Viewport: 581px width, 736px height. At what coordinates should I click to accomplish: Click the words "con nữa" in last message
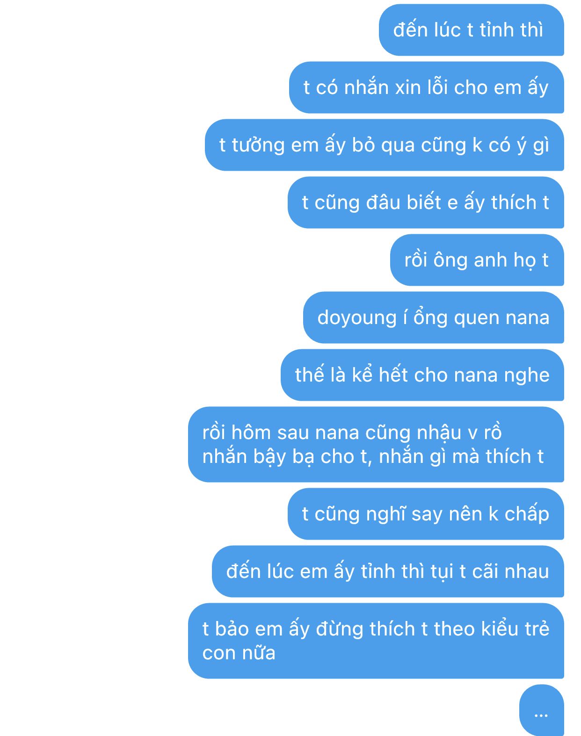[239, 653]
